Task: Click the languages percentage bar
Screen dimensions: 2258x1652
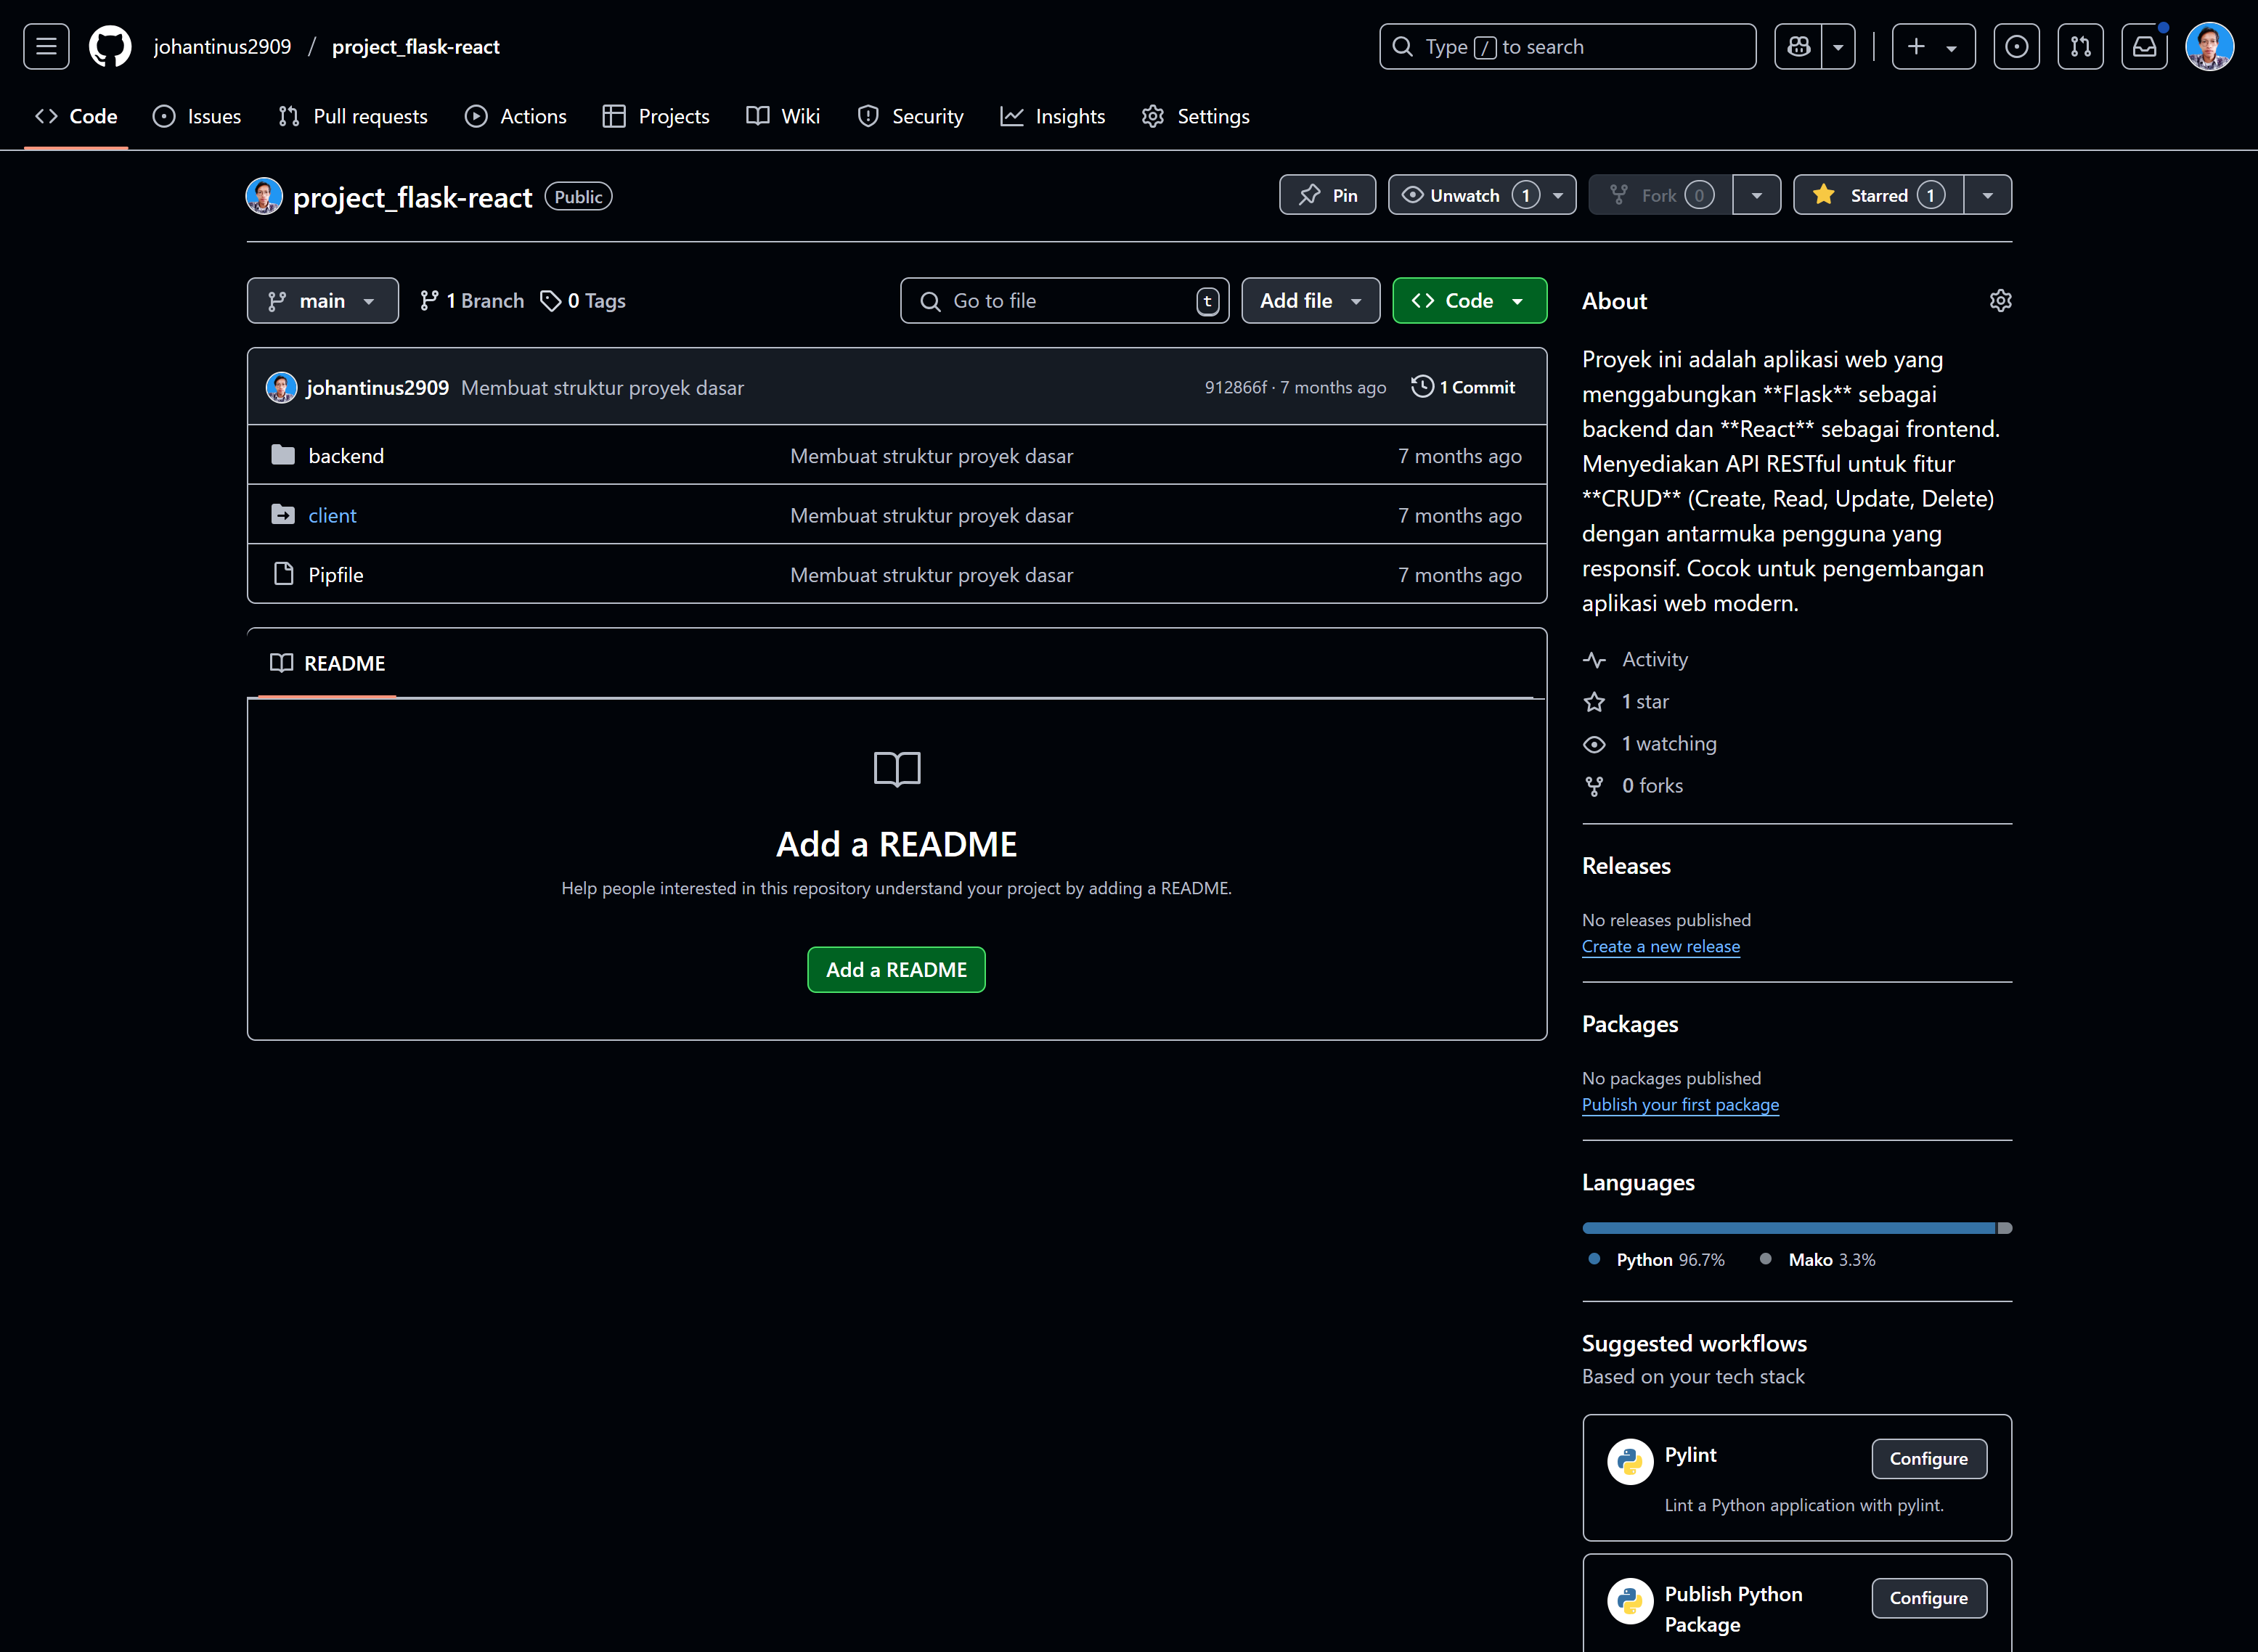Action: 1796,1227
